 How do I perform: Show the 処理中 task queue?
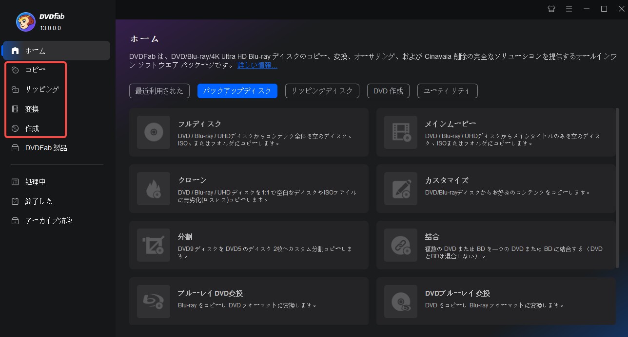pos(56,182)
